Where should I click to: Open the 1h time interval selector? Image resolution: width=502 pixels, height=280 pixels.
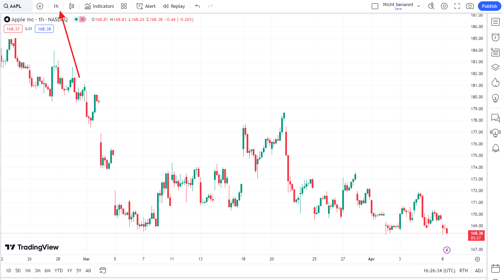pyautogui.click(x=56, y=6)
